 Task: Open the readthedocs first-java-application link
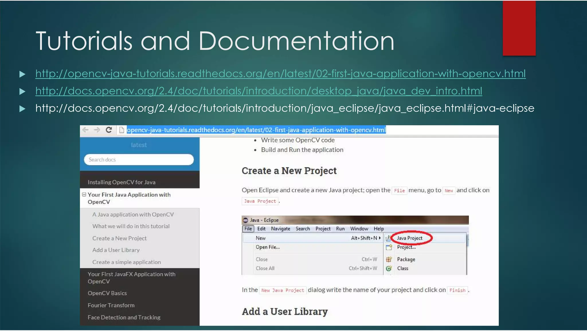tap(280, 74)
